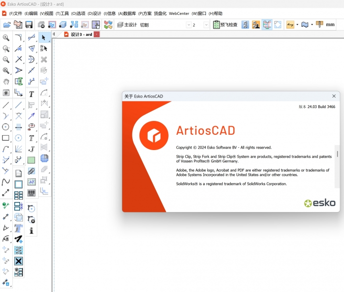Activate the Text tool

[32, 94]
